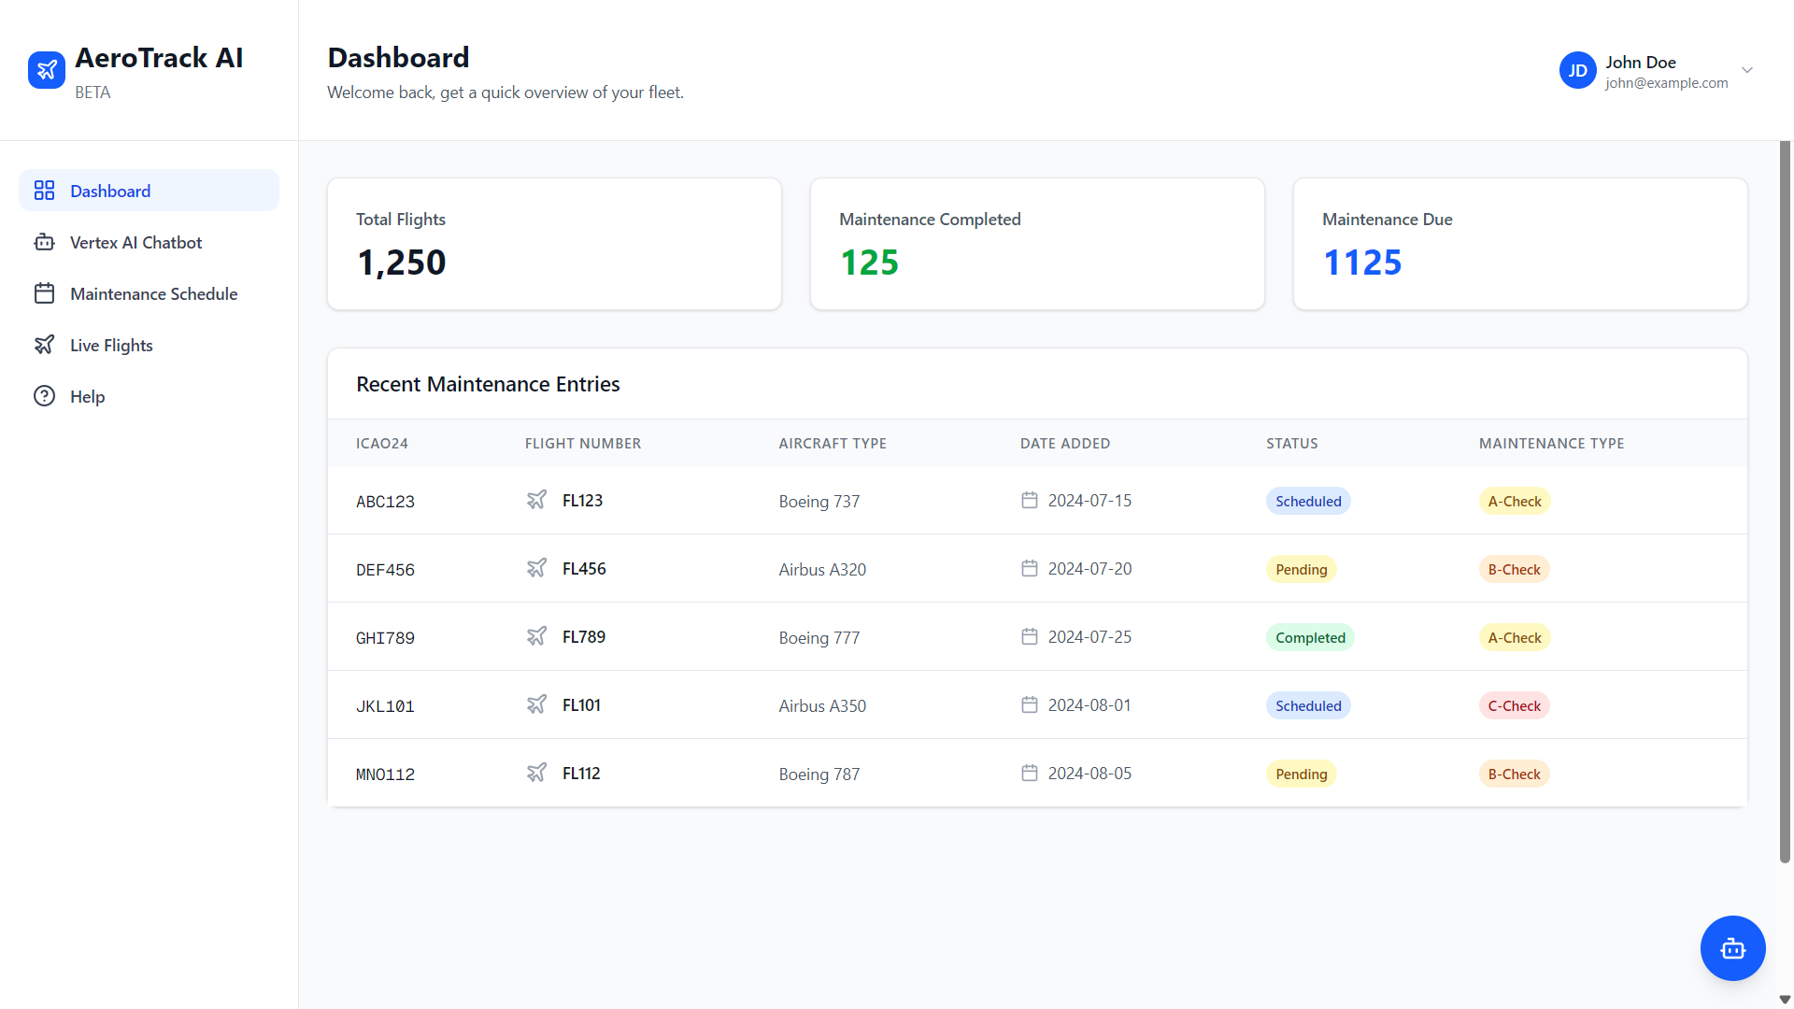
Task: Open the floating chatbot button
Action: tap(1732, 948)
